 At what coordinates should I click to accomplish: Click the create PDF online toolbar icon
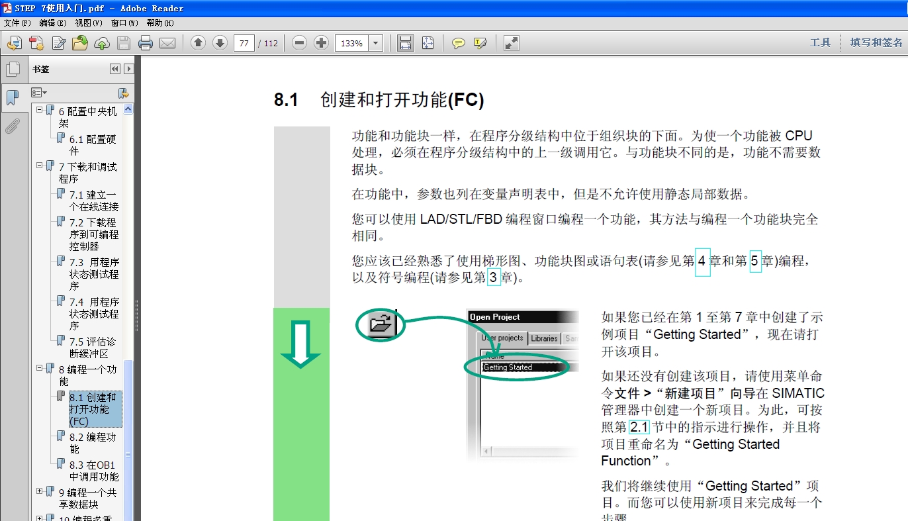tap(14, 43)
